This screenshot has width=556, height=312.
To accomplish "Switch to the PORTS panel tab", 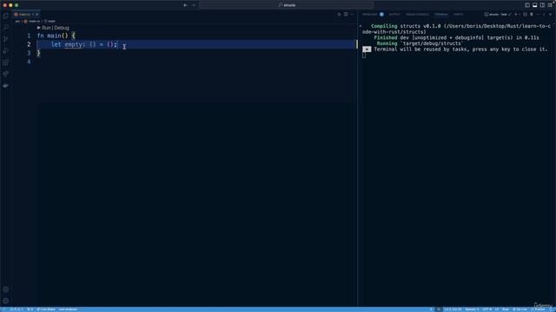I will tap(458, 15).
